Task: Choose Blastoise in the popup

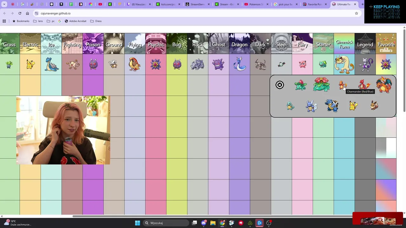Action: point(332,105)
